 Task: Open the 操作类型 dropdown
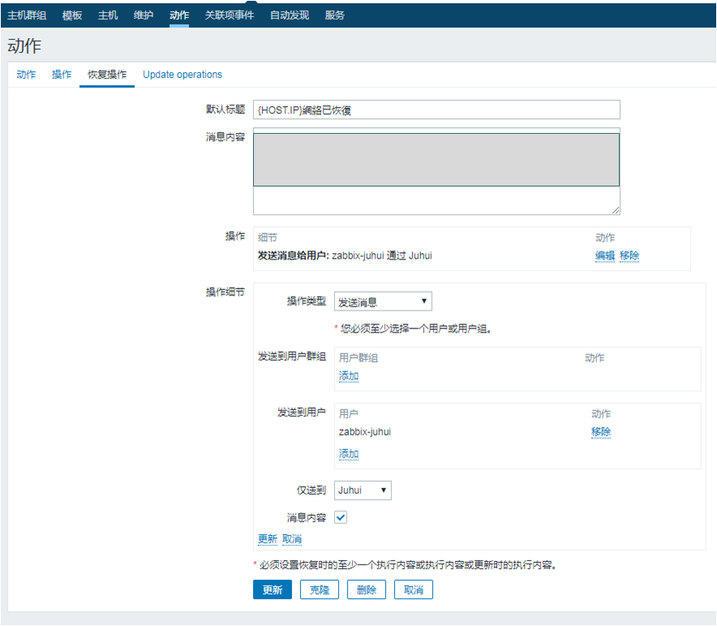[383, 302]
